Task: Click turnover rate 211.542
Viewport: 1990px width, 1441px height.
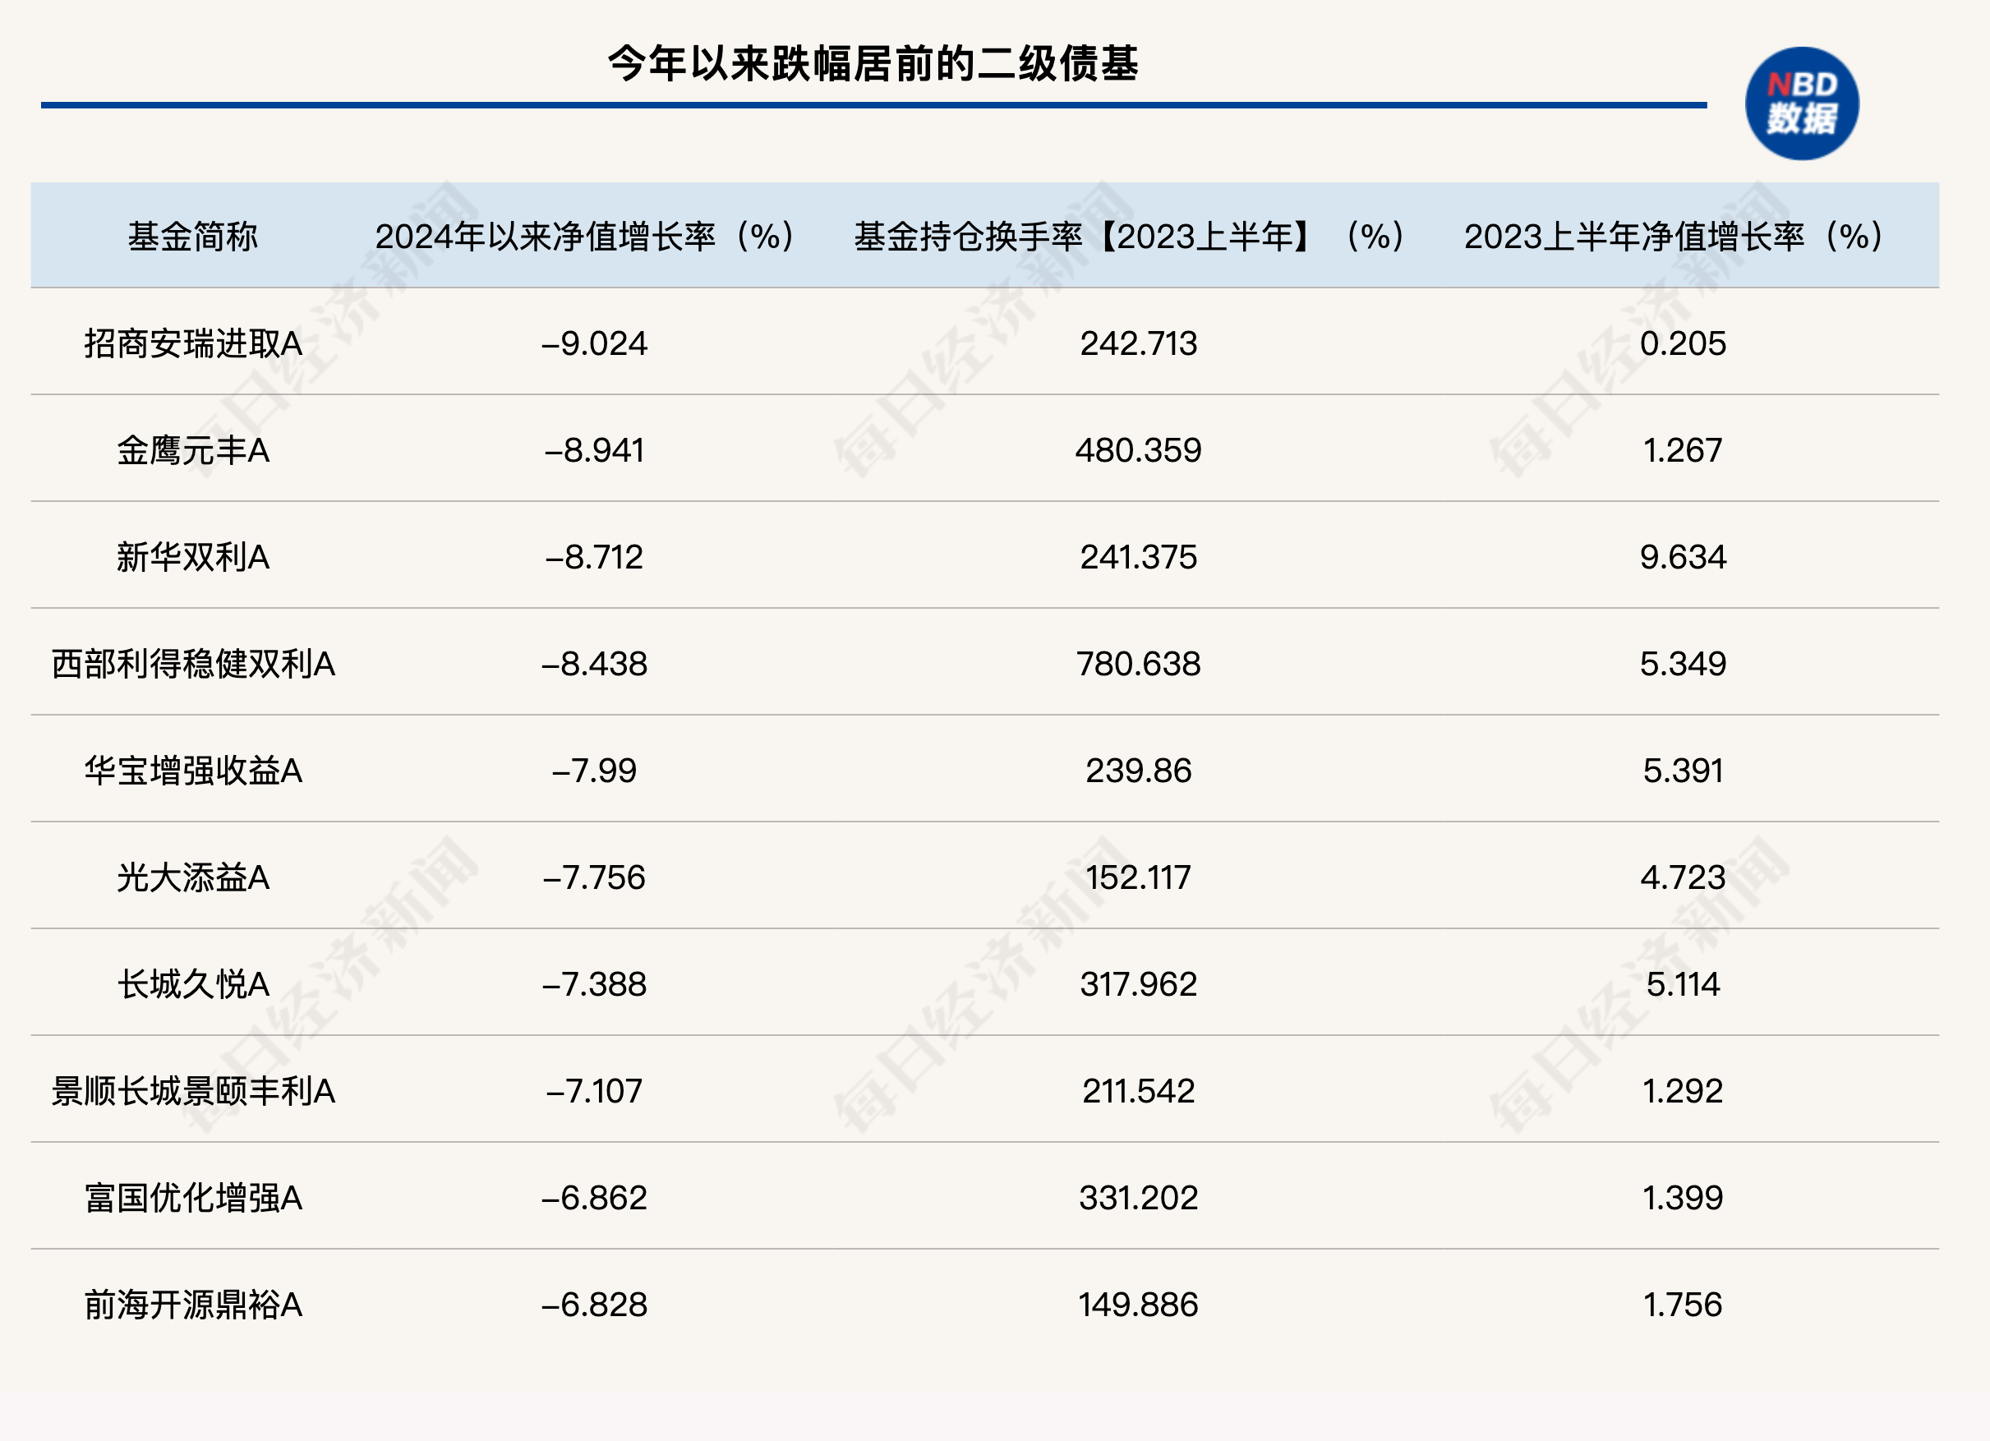Action: click(x=1138, y=1091)
